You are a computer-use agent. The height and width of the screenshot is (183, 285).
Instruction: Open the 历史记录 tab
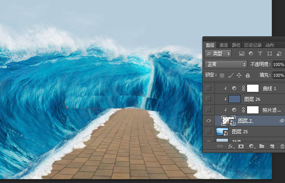pyautogui.click(x=253, y=45)
